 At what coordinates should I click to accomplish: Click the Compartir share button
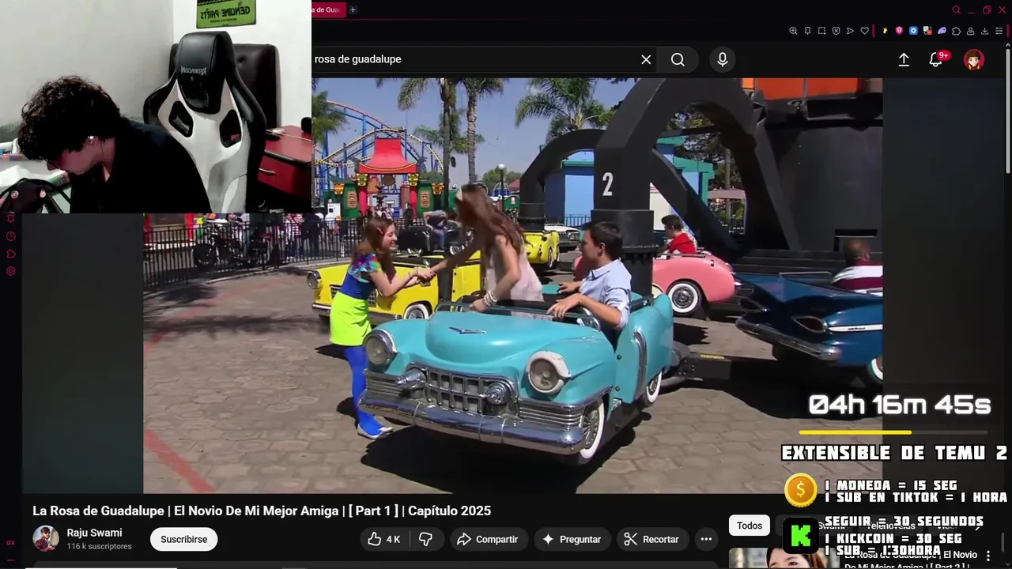pos(489,539)
